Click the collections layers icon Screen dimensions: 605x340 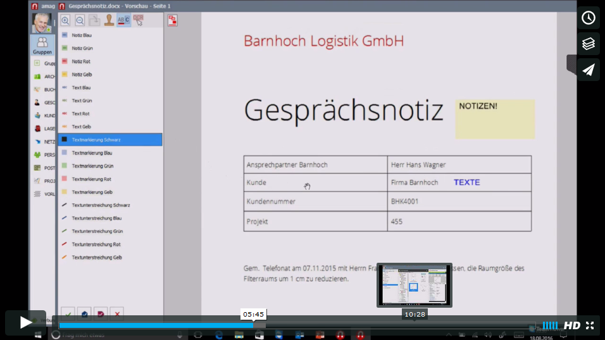tap(589, 44)
